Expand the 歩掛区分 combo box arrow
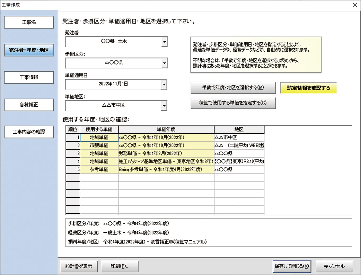This screenshot has height=275, width=361. click(x=164, y=63)
